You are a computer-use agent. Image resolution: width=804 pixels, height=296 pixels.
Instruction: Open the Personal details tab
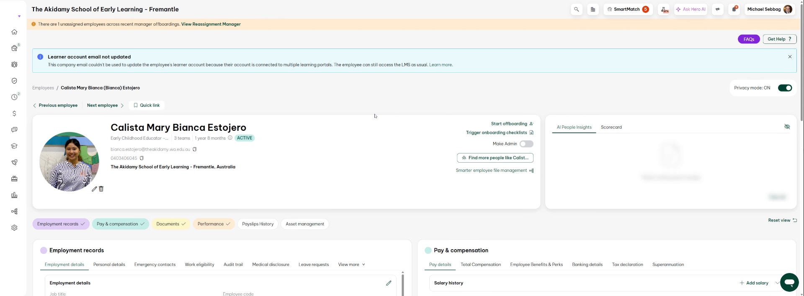(109, 265)
